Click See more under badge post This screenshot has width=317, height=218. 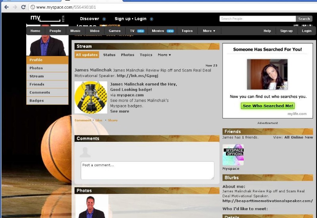click(x=120, y=111)
